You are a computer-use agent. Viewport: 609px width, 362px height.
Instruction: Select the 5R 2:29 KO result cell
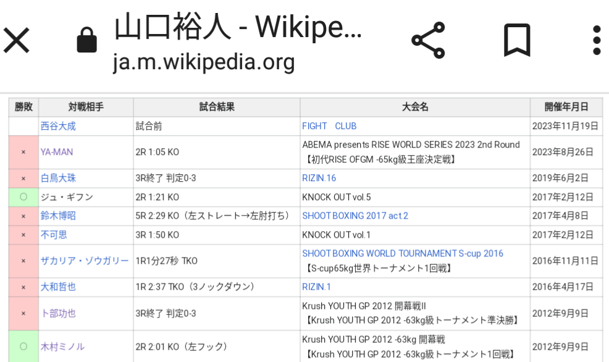[x=217, y=216]
